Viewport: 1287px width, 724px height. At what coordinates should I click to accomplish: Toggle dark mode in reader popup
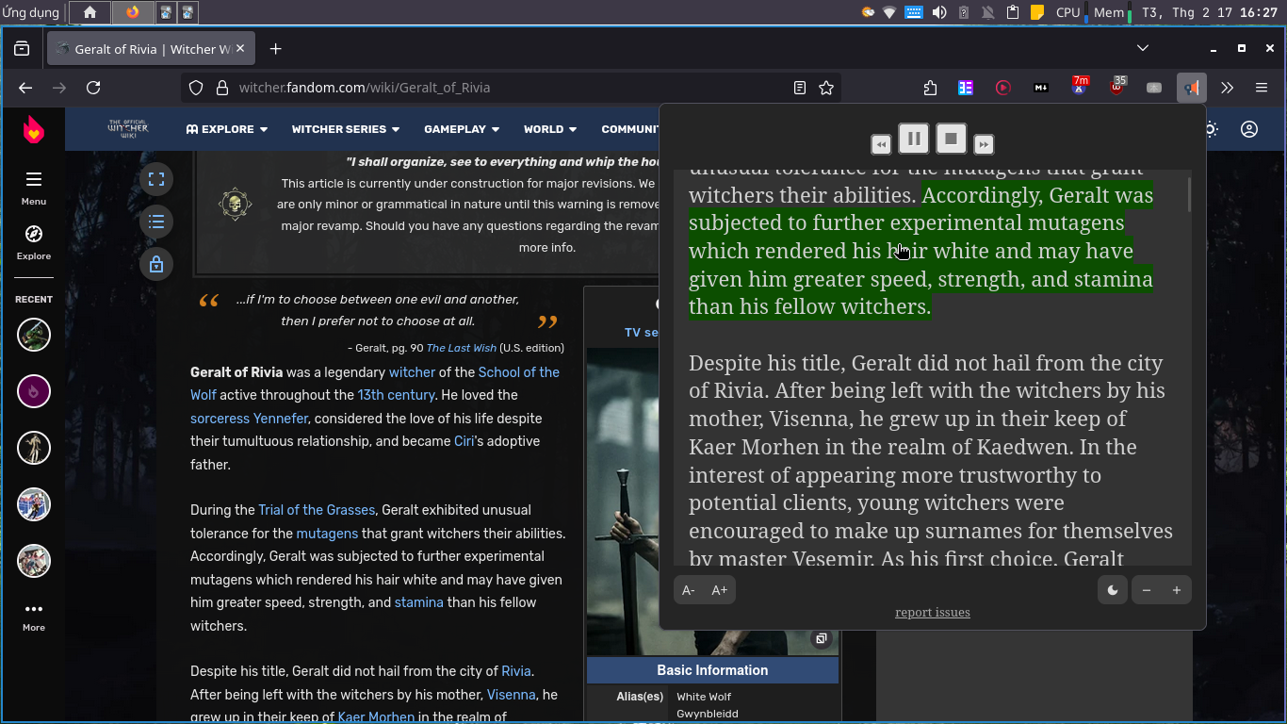[x=1112, y=590]
